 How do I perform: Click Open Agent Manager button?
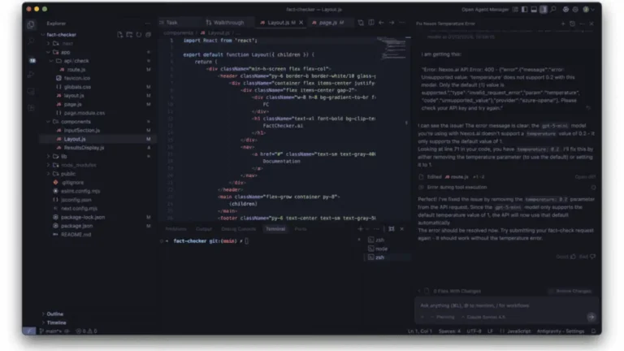[485, 10]
